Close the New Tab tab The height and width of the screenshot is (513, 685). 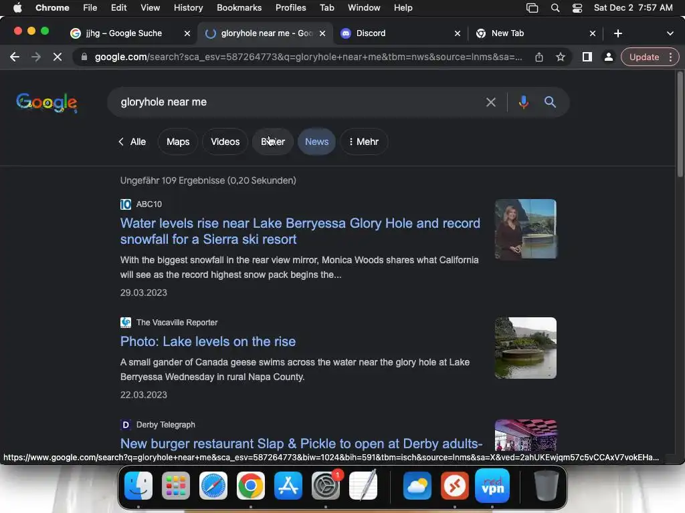pyautogui.click(x=593, y=33)
